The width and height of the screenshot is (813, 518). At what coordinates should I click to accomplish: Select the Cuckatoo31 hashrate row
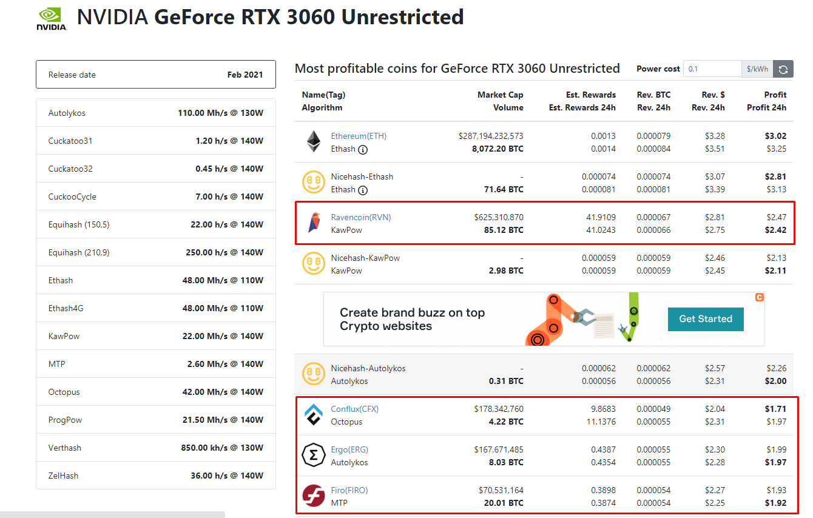[156, 141]
